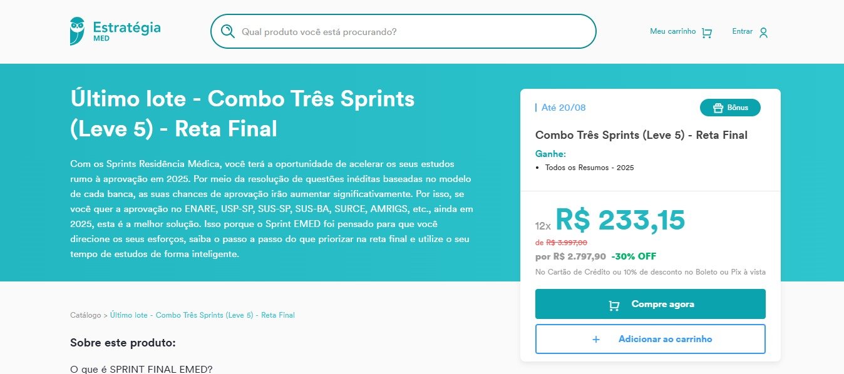Viewport: 844px width, 374px height.
Task: Click the Bônus badge label
Action: [x=738, y=108]
